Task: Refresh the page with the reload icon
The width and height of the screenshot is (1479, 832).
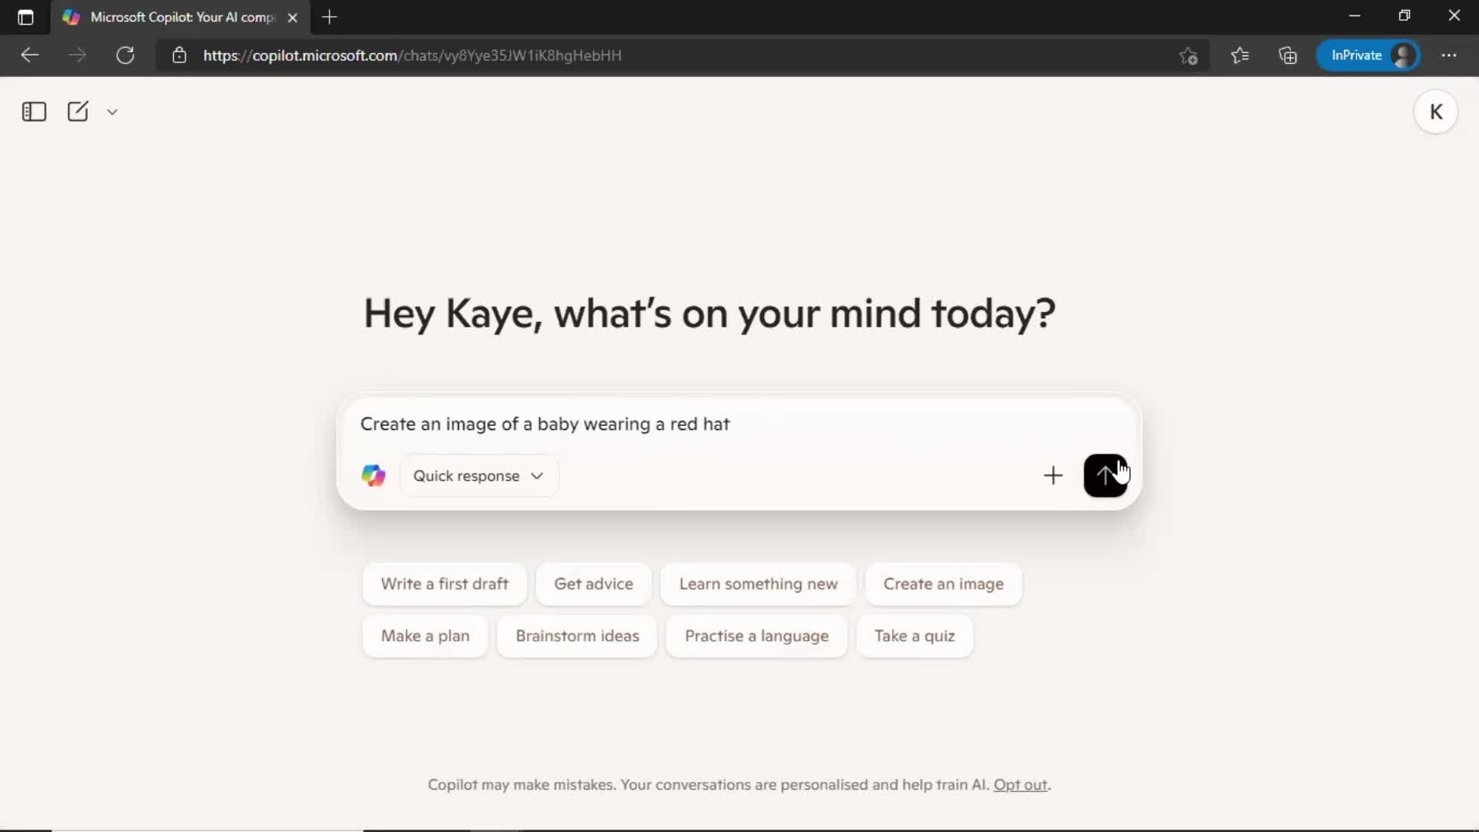Action: tap(125, 55)
